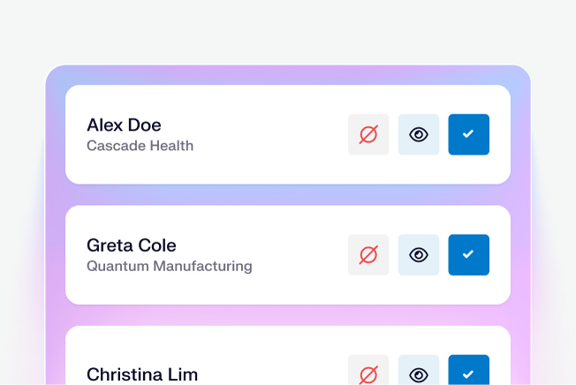
Task: Preview Greta Cole with the eye icon
Action: coord(419,254)
